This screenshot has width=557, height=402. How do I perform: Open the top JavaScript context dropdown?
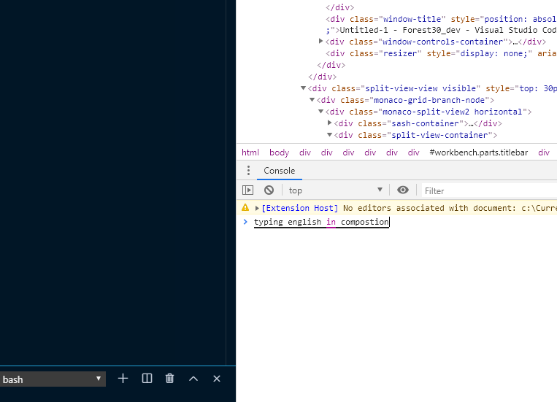(x=335, y=190)
